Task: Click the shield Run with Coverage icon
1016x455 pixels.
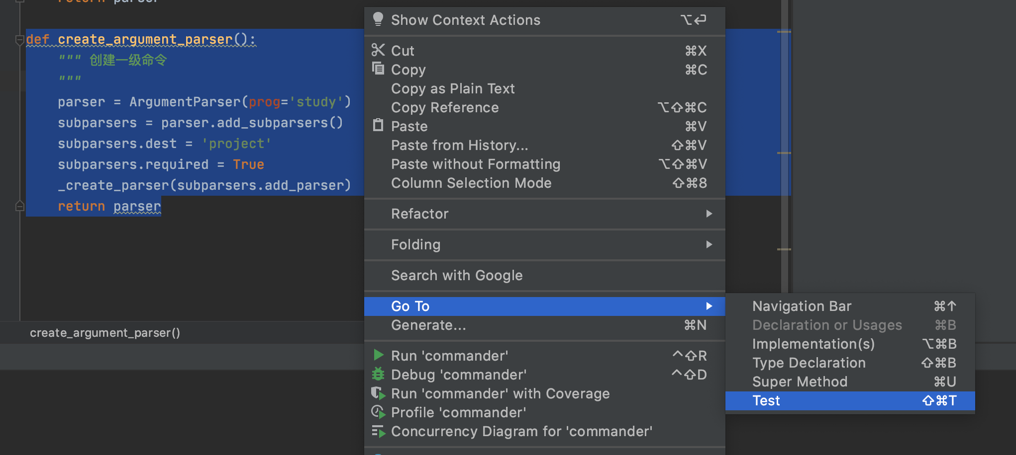Action: 378,393
